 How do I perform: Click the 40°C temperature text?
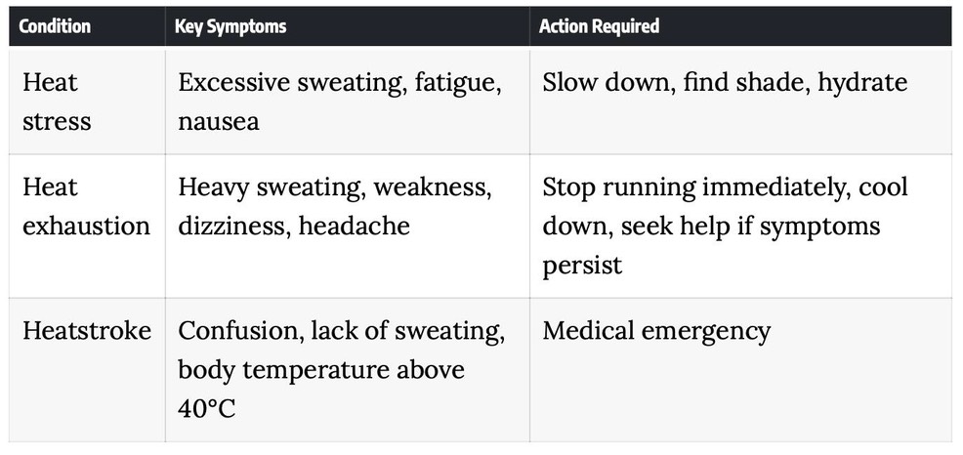point(207,409)
